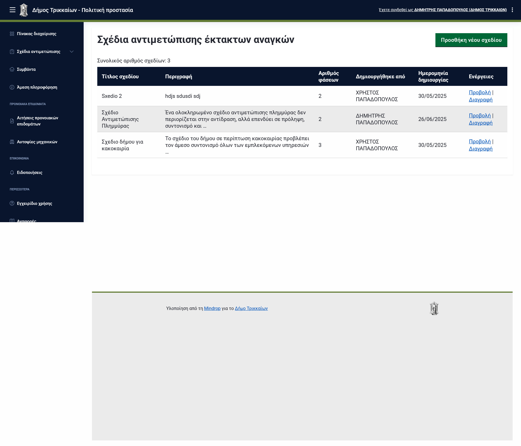This screenshot has height=446, width=521.
Task: Open the Mindrop link in the footer
Action: 212,308
